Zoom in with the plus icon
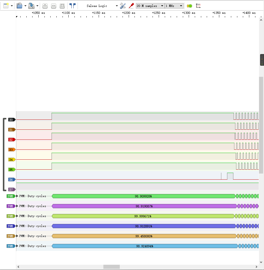Image resolution: width=264 pixels, height=270 pixels. 45,6
